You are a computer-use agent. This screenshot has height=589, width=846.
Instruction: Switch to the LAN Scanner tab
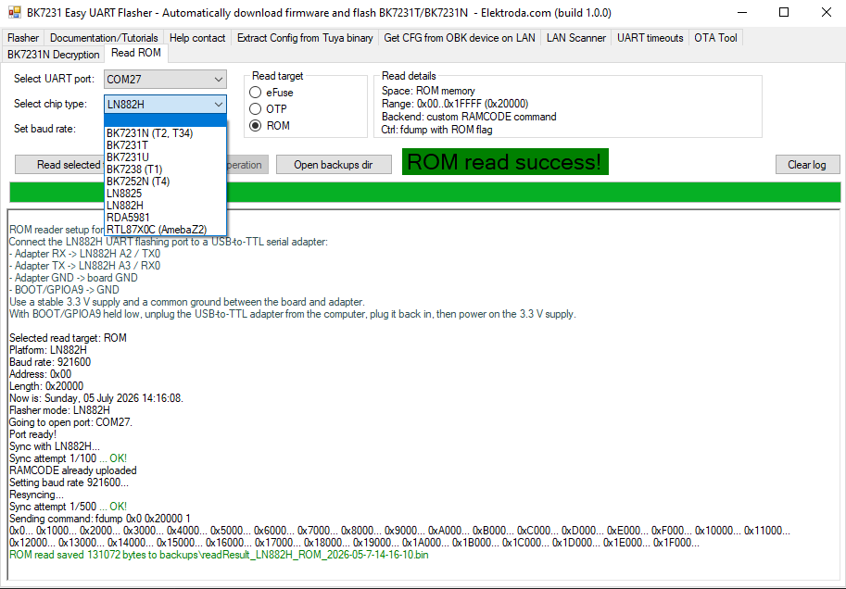click(x=576, y=38)
